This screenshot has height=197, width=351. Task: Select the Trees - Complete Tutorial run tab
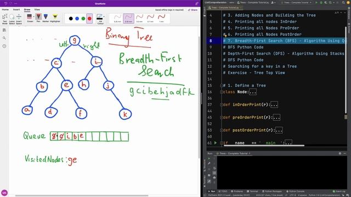coord(233,153)
